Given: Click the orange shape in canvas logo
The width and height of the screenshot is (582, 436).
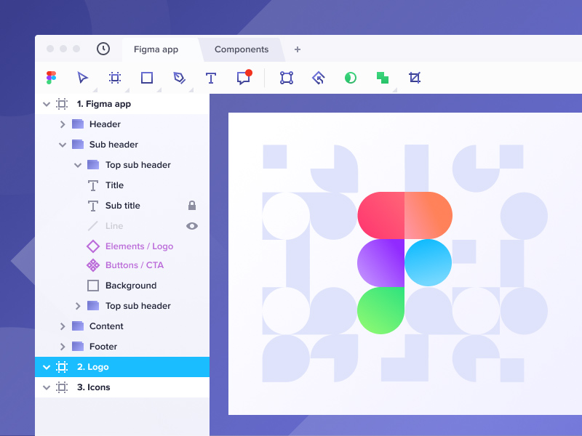Looking at the screenshot, I should (428, 215).
